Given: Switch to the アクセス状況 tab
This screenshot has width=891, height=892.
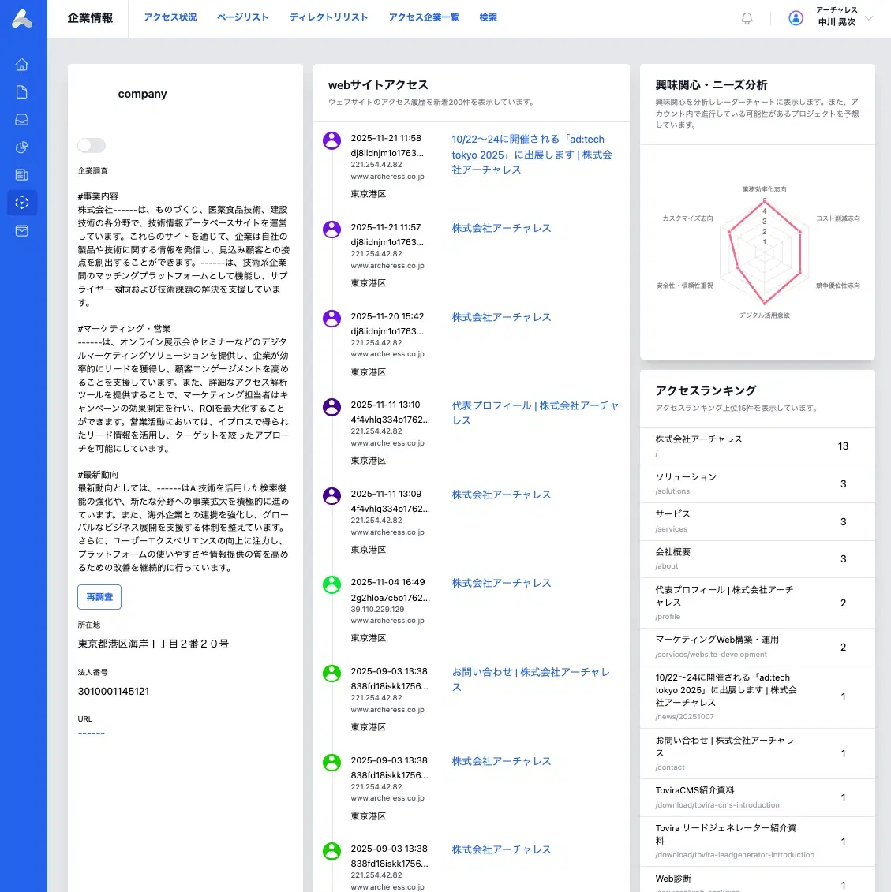Looking at the screenshot, I should [170, 17].
